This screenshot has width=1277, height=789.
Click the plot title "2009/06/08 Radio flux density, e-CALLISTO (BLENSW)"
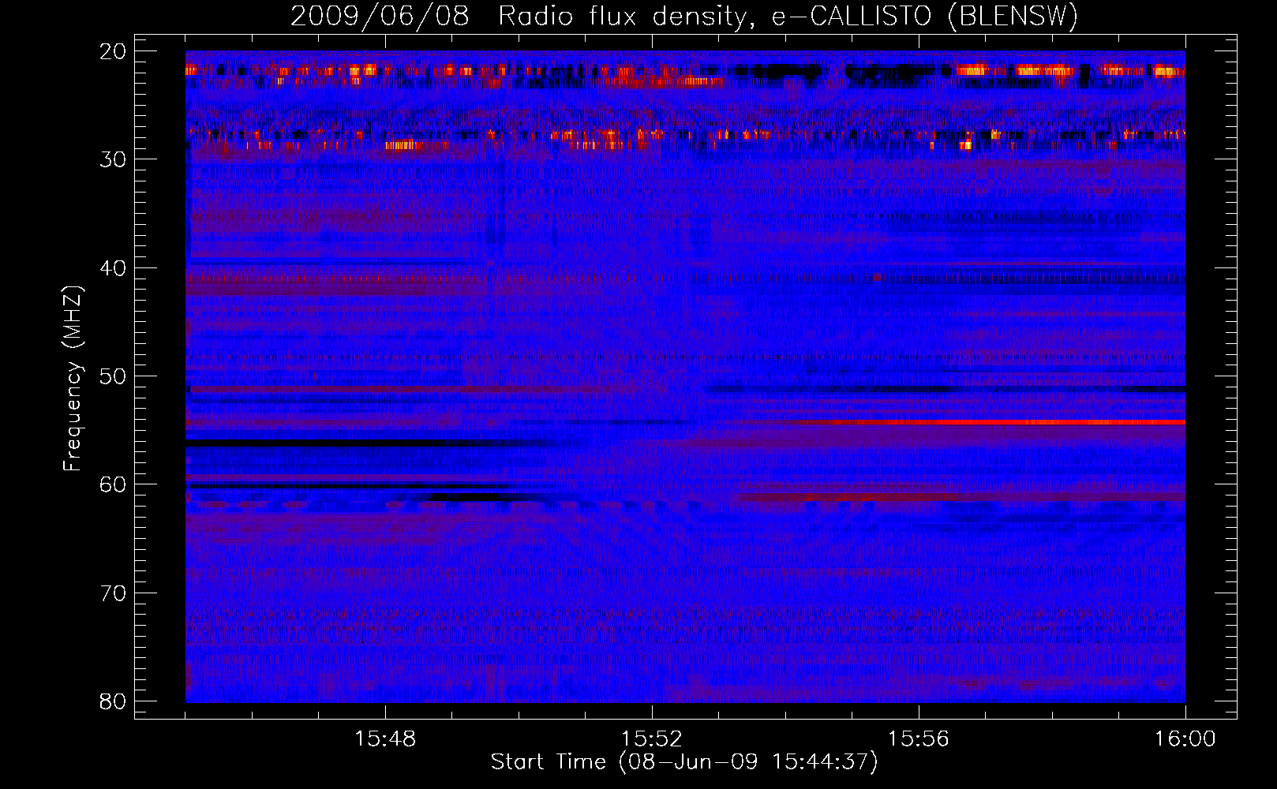[x=684, y=17]
